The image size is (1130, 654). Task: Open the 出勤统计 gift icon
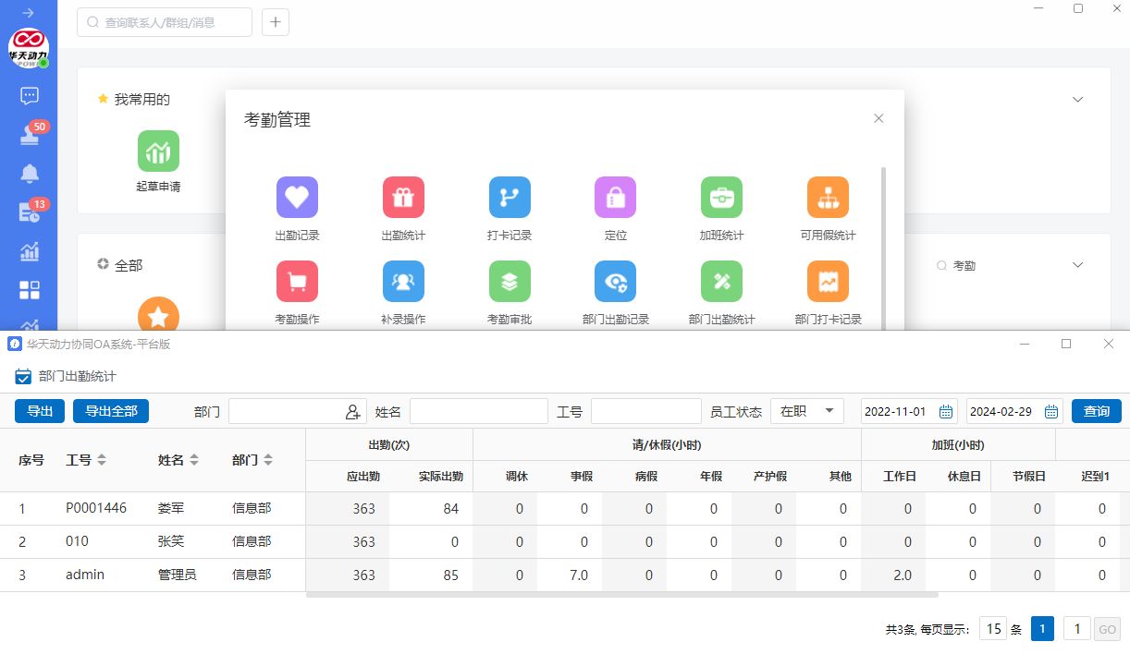click(x=403, y=198)
